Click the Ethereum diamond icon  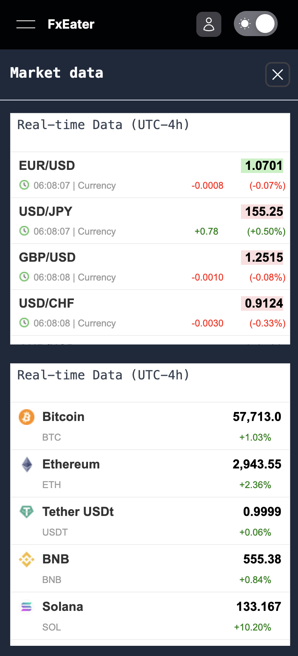(27, 465)
